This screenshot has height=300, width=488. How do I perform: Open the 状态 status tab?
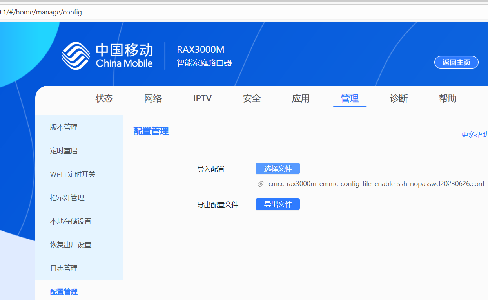(x=104, y=98)
